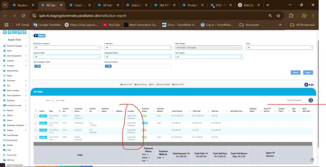Open the Purchases menu in the sidebar
This screenshot has width=326, height=167.
15,81
